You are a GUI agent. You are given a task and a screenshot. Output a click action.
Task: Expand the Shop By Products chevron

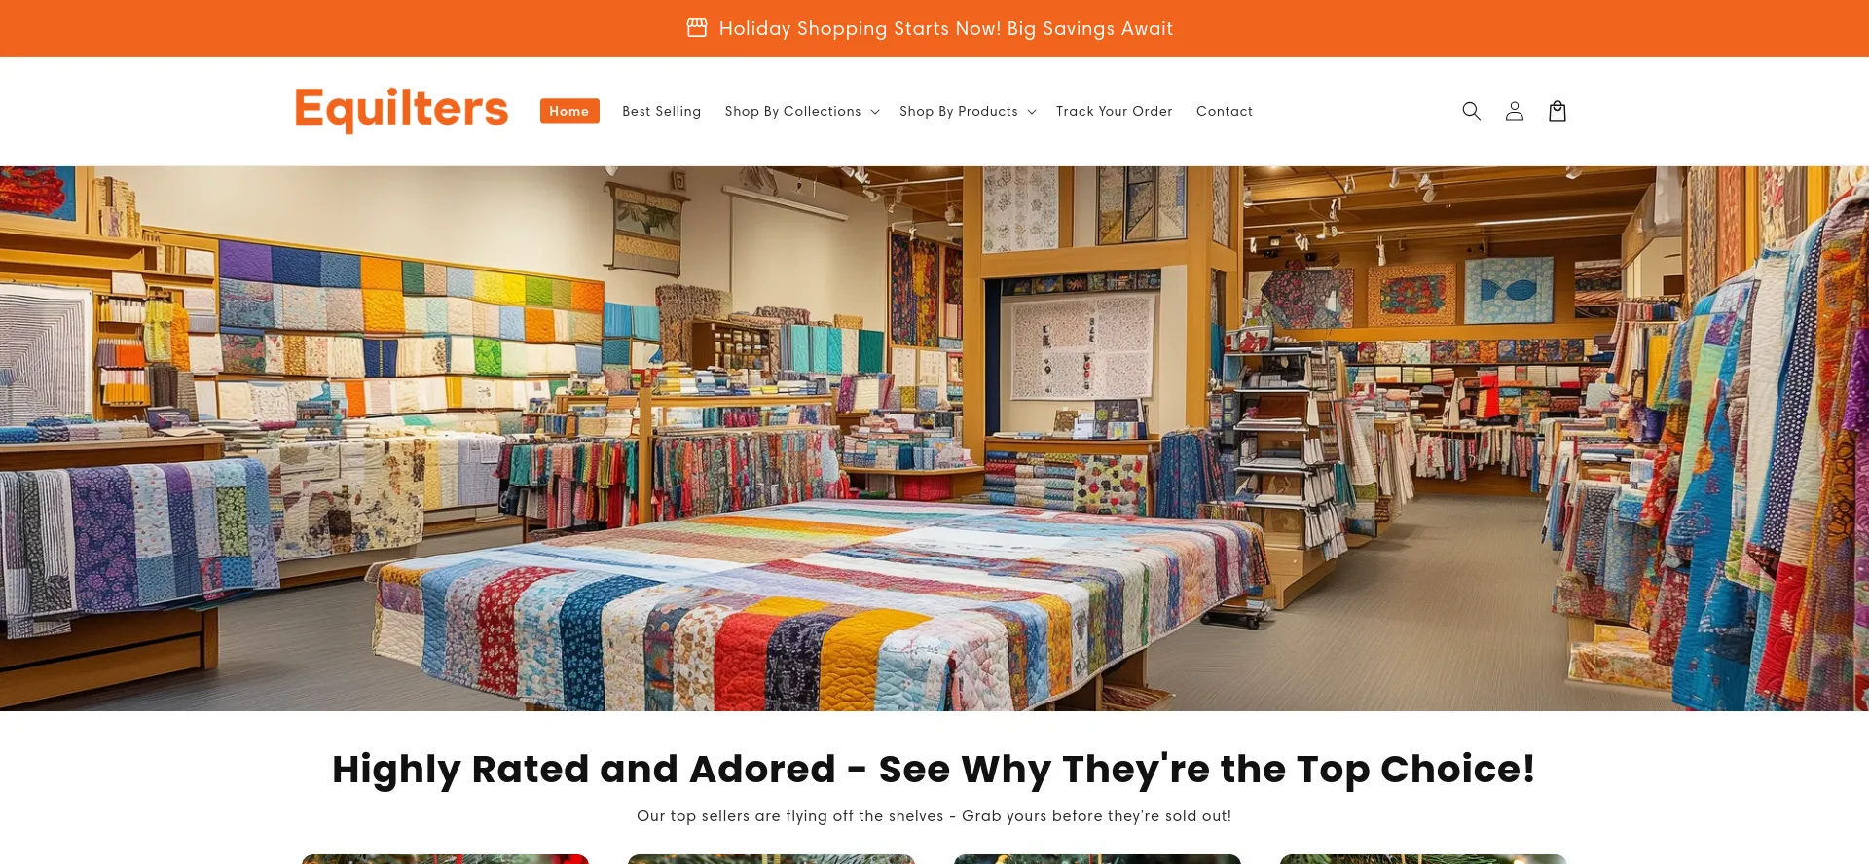[1032, 112]
